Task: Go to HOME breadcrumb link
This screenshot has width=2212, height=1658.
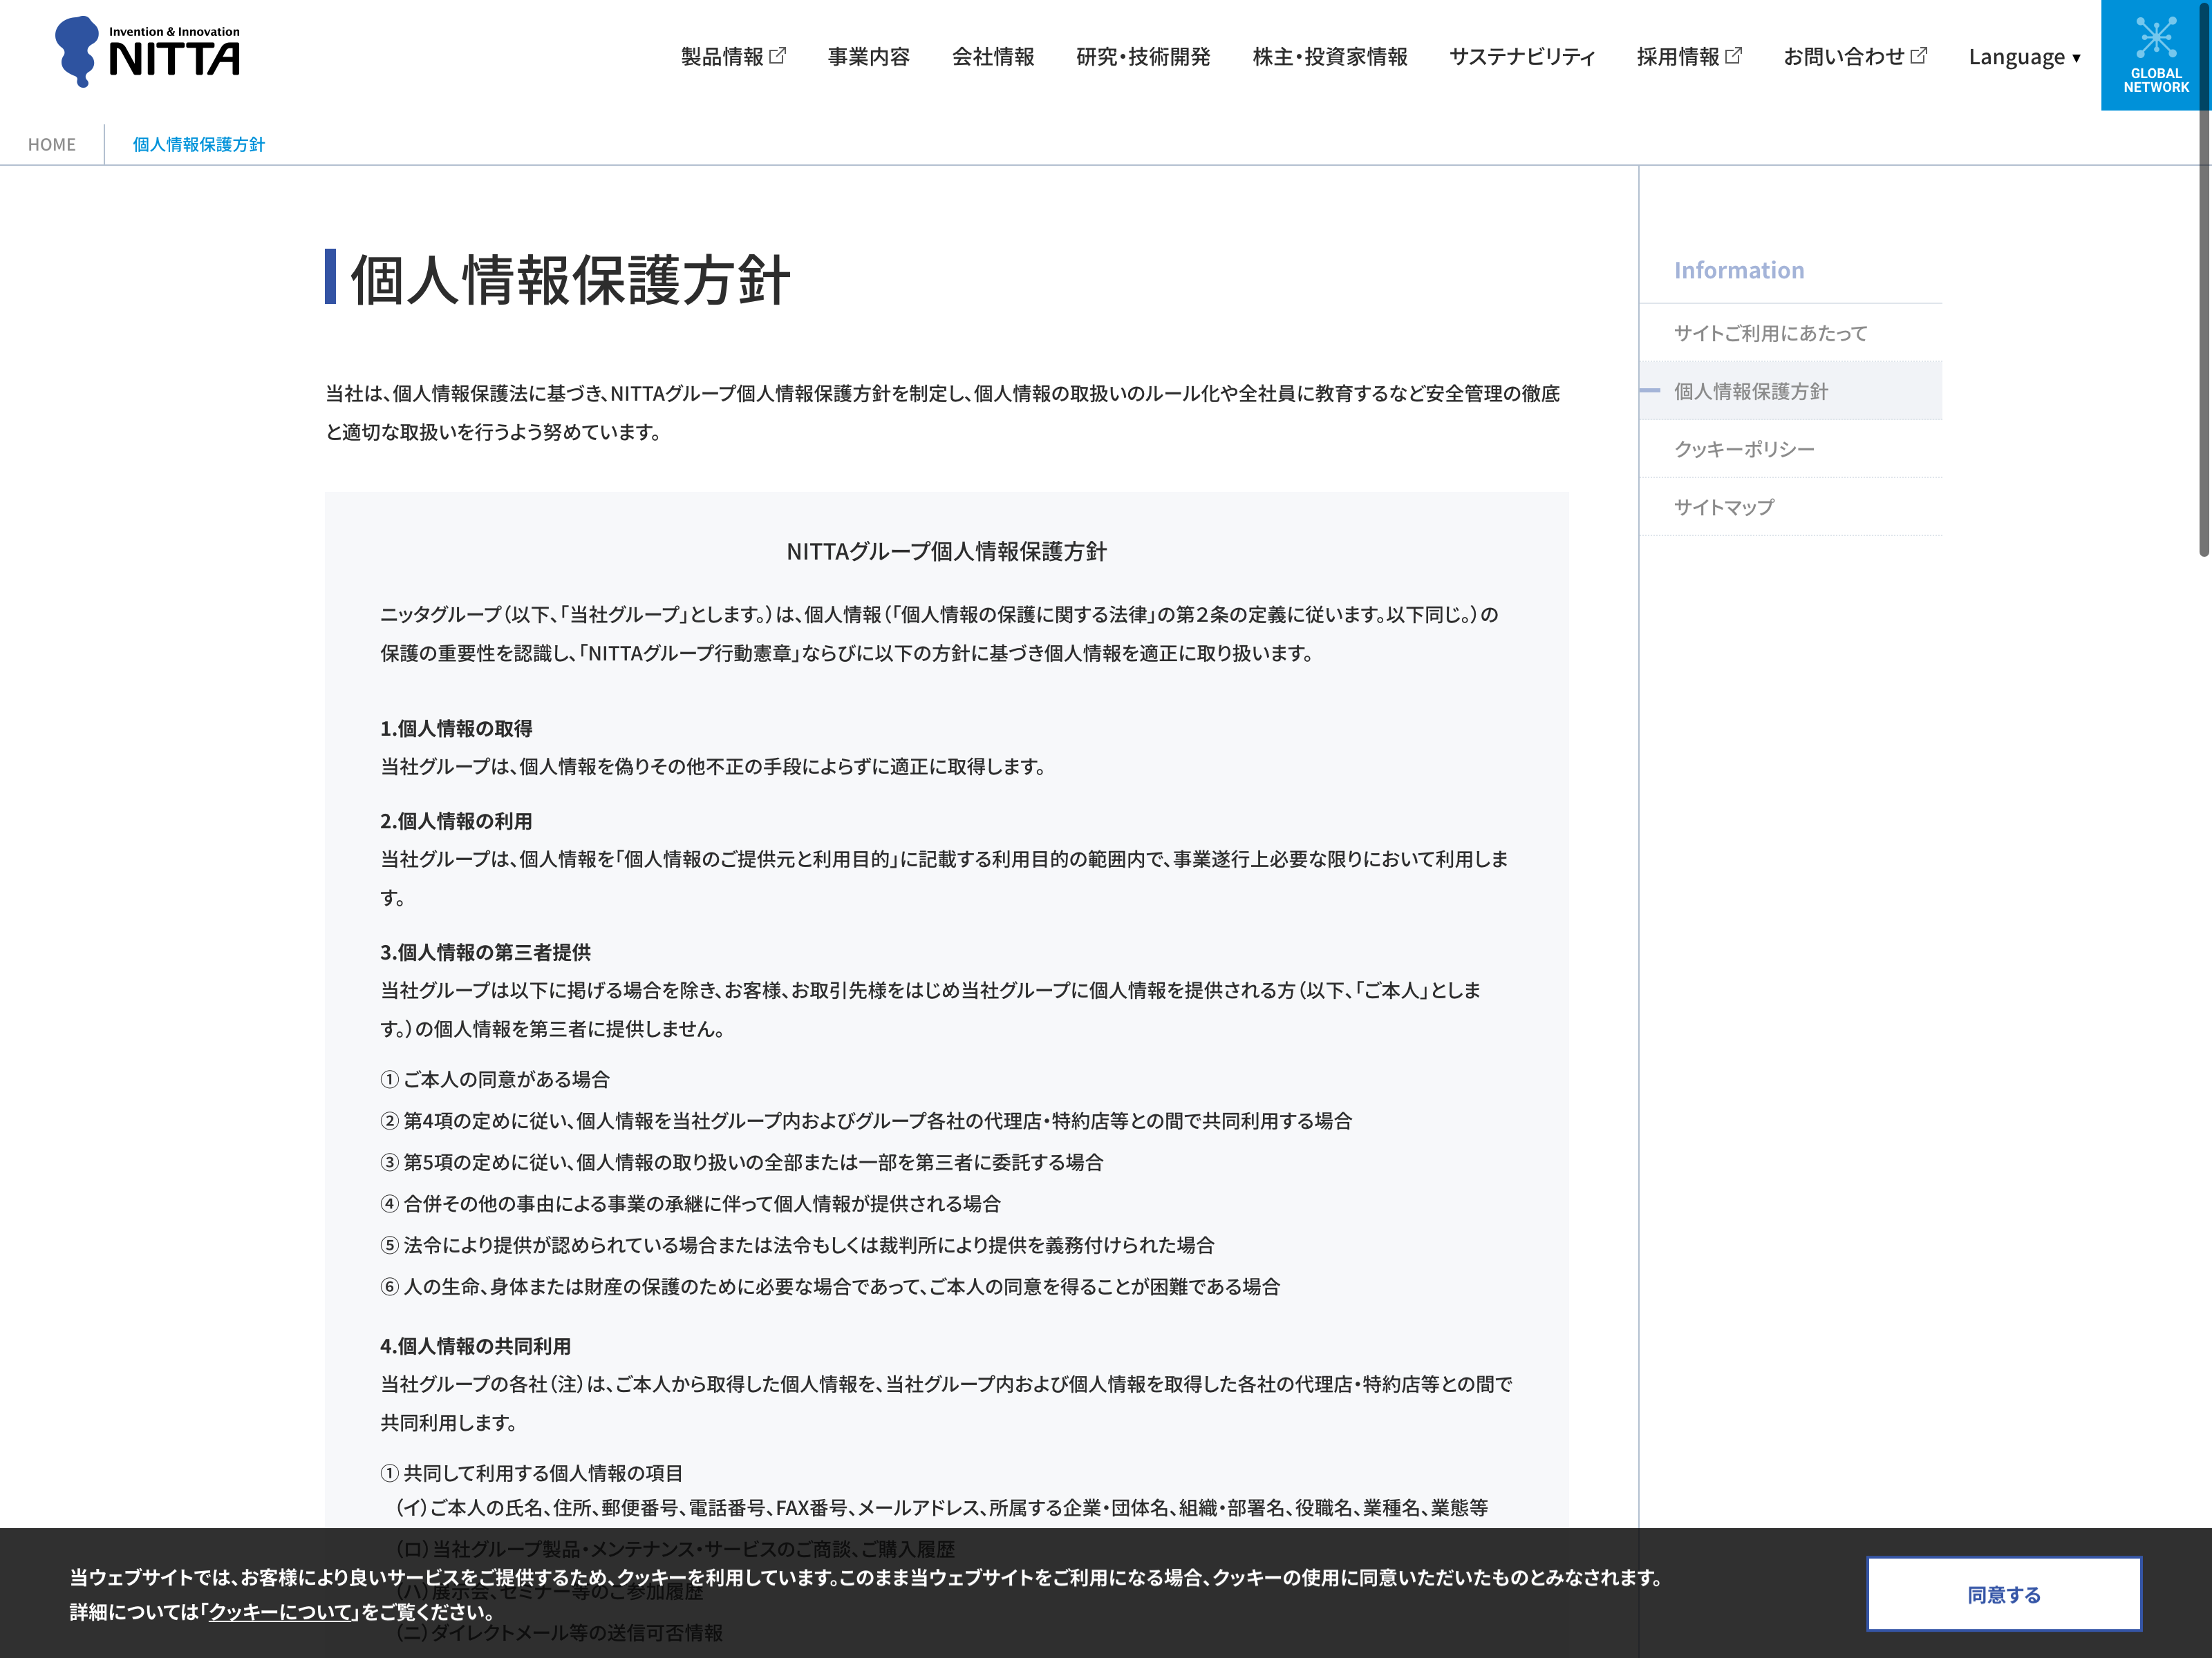Action: click(52, 144)
